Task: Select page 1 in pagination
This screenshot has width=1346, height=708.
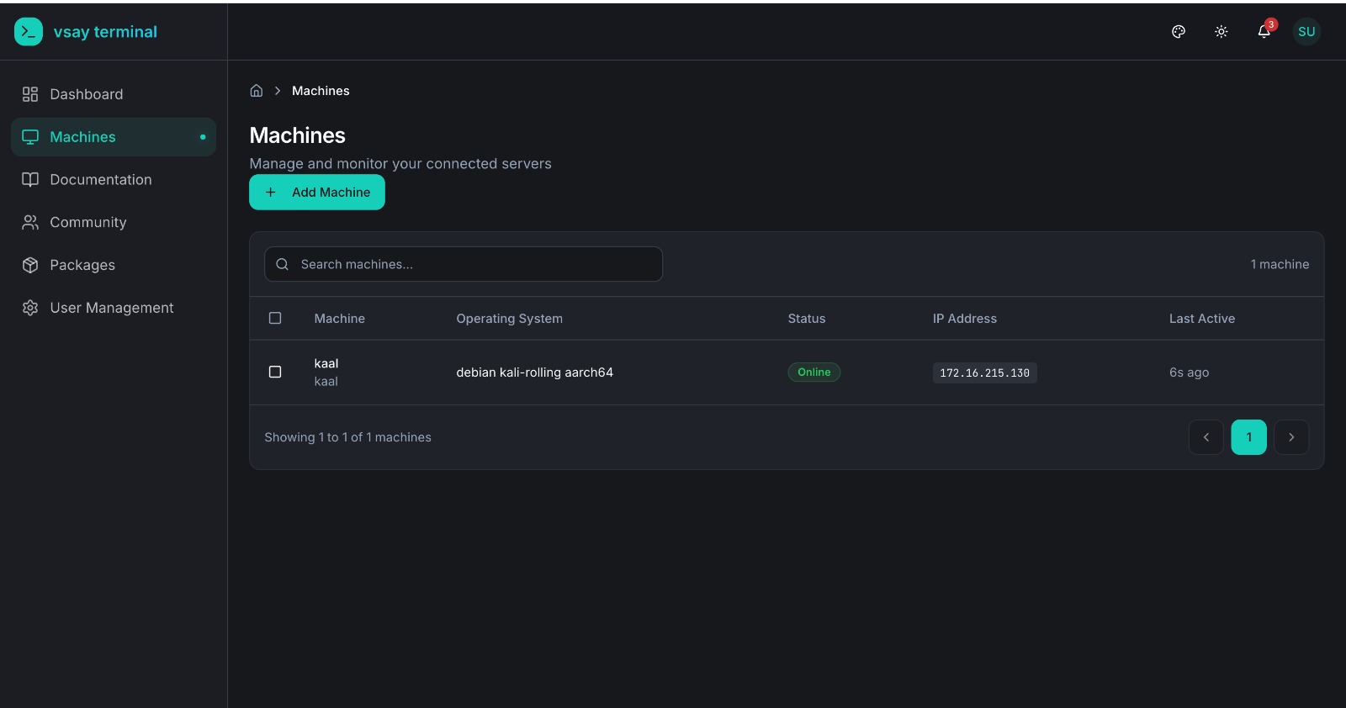Action: click(x=1248, y=437)
